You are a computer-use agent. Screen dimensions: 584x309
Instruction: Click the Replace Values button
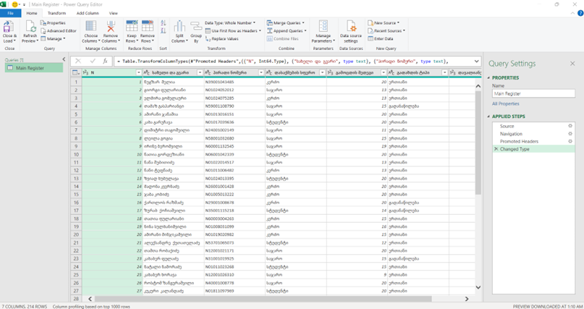(x=226, y=39)
